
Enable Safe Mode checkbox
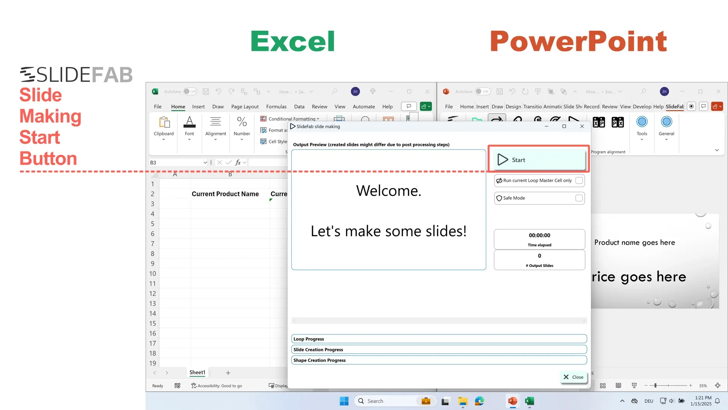[579, 198]
